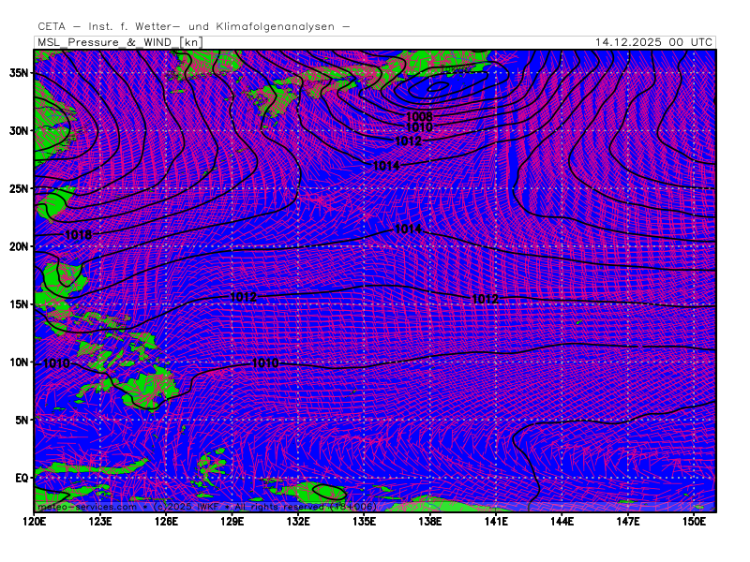
Task: Click the 135E longitude axis label
Action: point(365,521)
